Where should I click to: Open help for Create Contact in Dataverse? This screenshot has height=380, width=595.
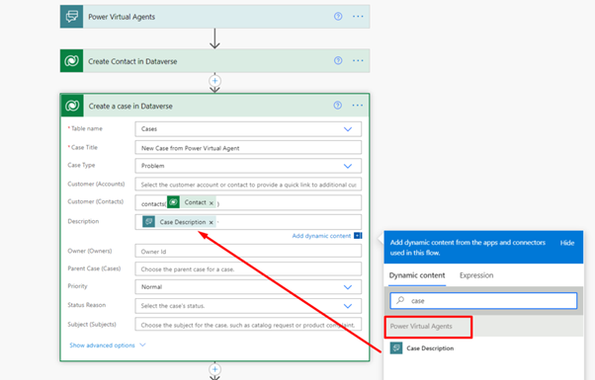(338, 60)
